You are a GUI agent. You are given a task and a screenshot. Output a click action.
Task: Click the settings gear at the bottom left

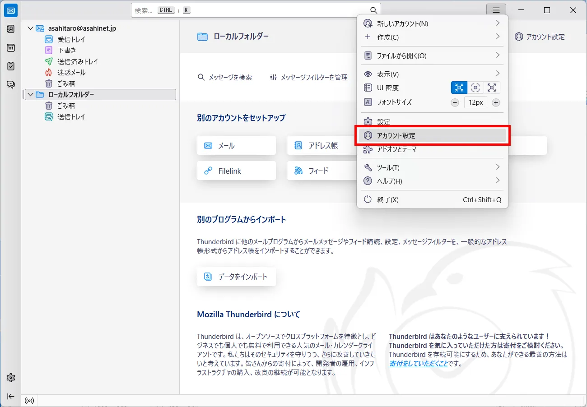pos(11,378)
